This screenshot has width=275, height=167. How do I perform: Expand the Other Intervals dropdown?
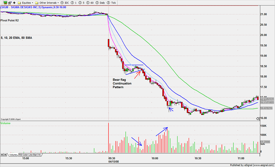coord(47,3)
